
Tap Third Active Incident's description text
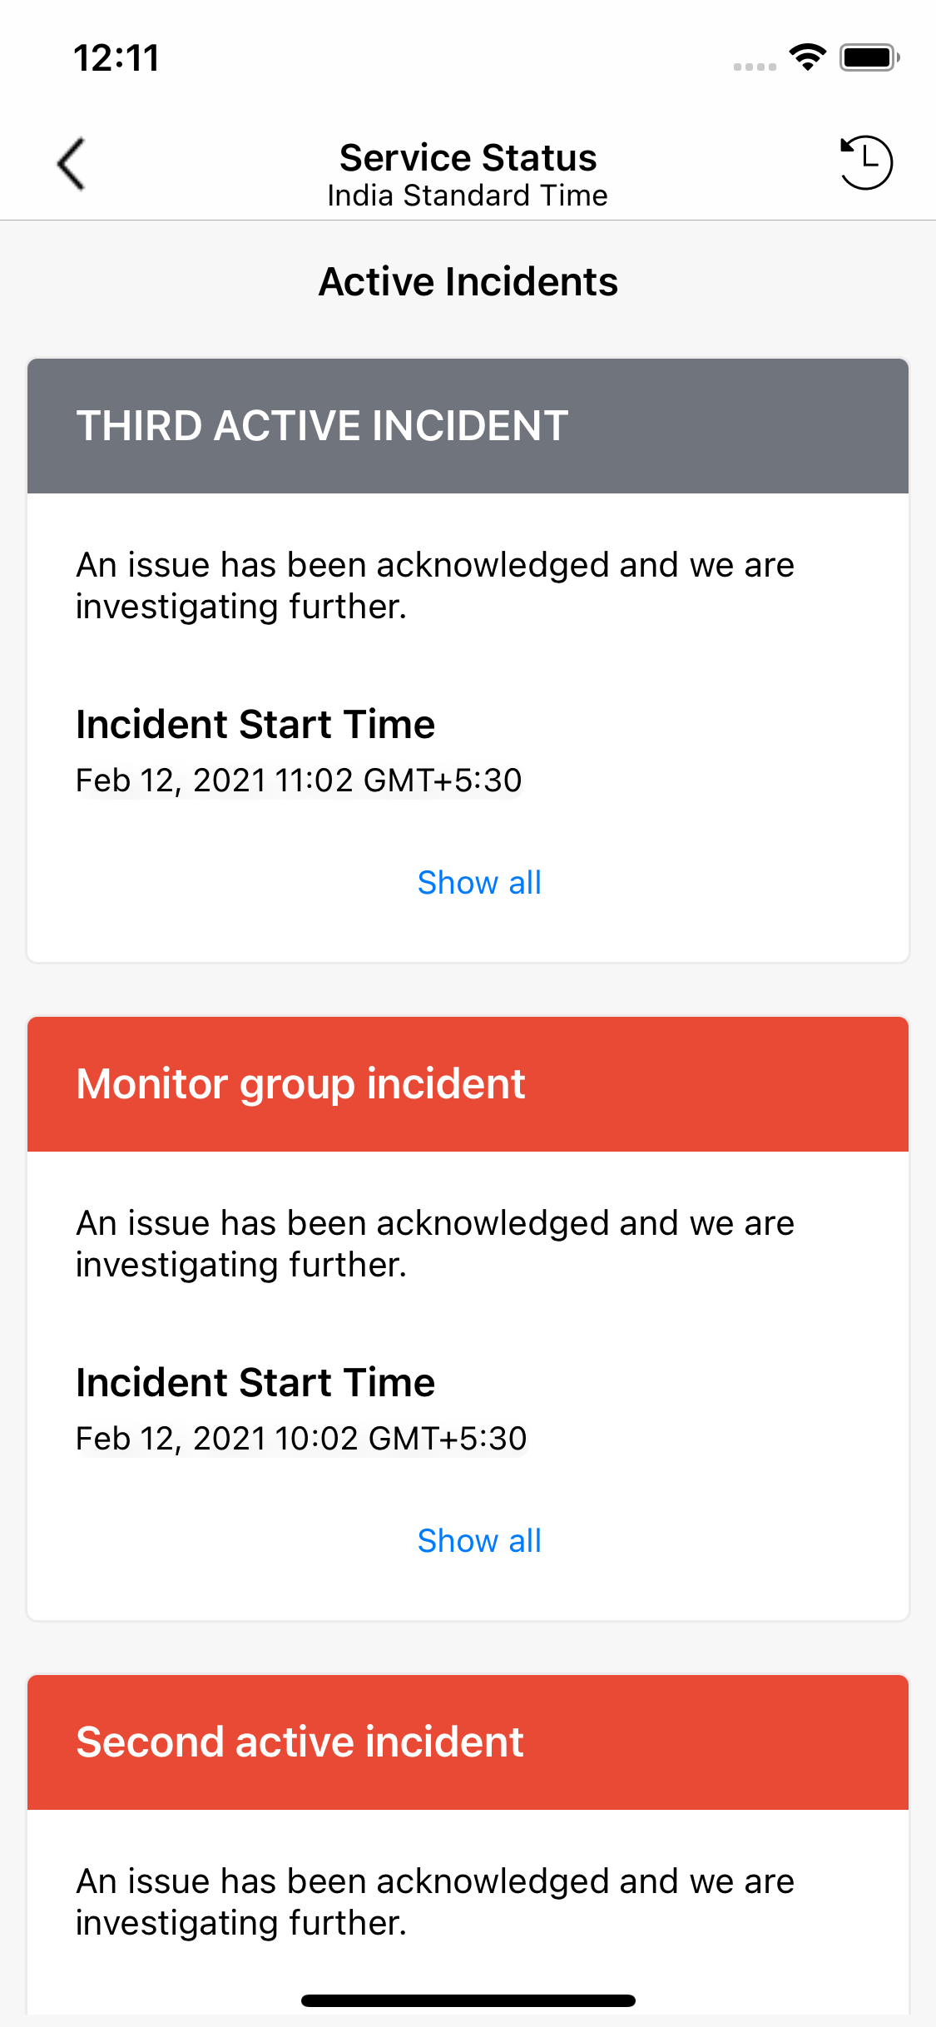click(x=435, y=586)
